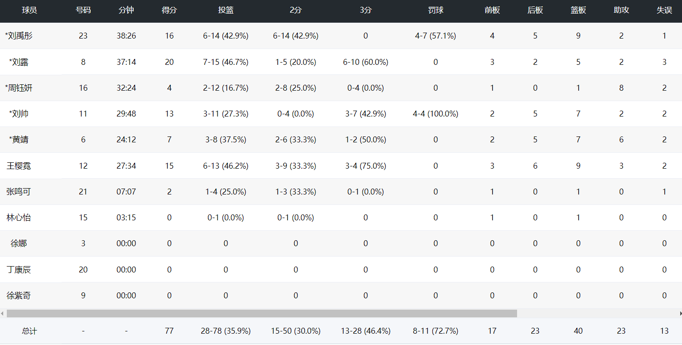This screenshot has height=345, width=682.
Task: Select player 周钰妍 in the table
Action: coord(19,88)
